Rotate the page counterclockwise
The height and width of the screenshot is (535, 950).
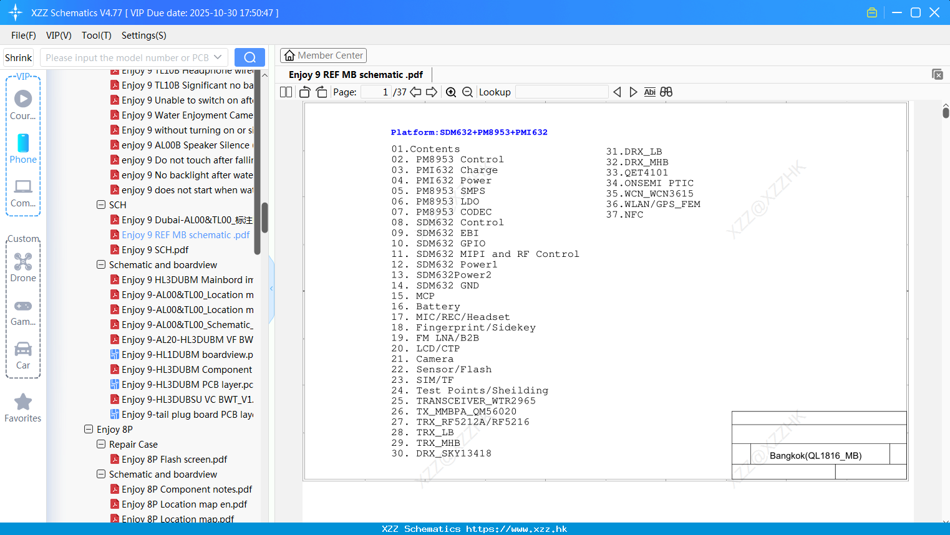coord(305,92)
